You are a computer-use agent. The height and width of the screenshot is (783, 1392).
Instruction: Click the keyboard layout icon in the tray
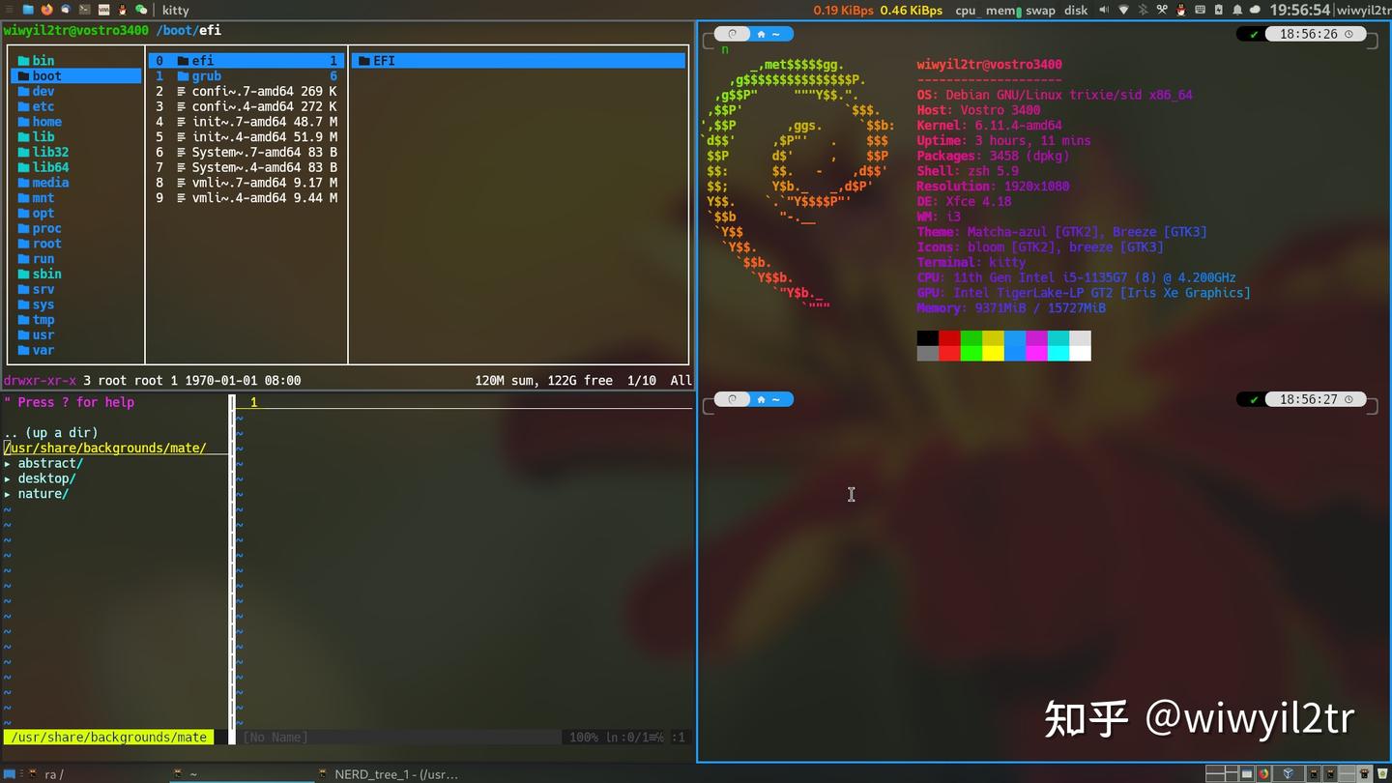[1199, 9]
